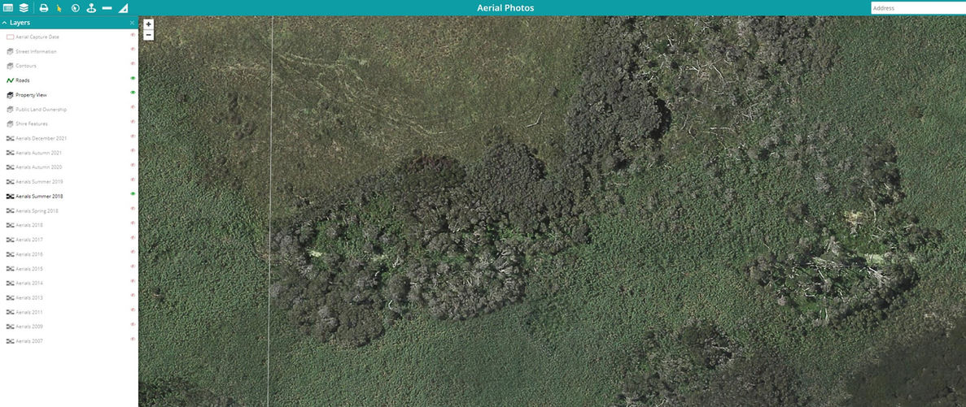Click the Public Land Ownership layer icon

pyautogui.click(x=10, y=110)
